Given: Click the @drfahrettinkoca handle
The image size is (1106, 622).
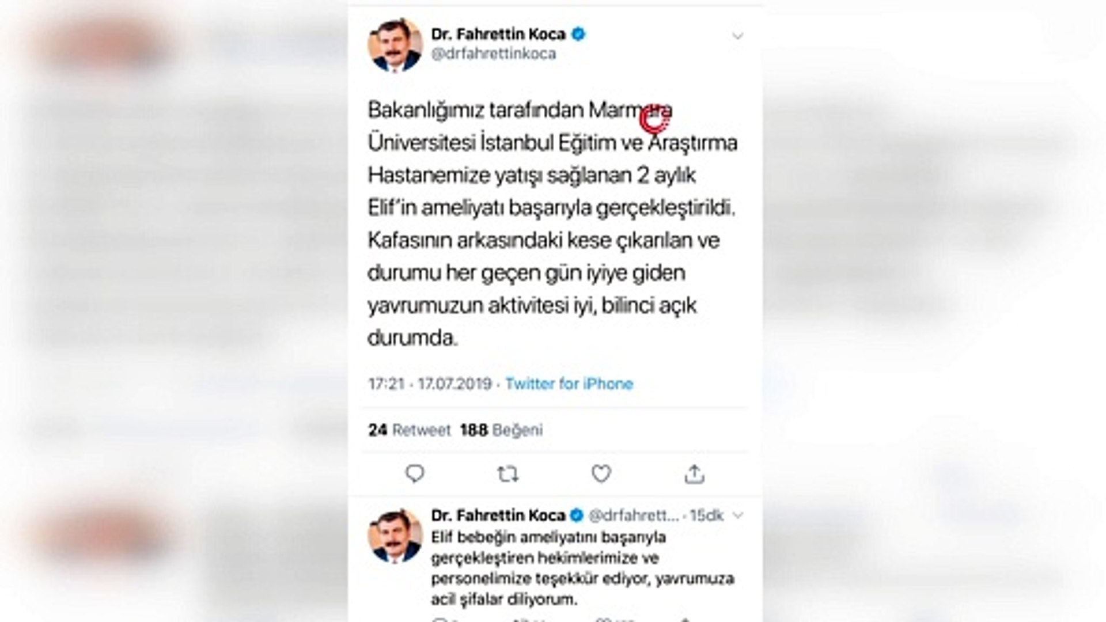Looking at the screenshot, I should [x=494, y=54].
